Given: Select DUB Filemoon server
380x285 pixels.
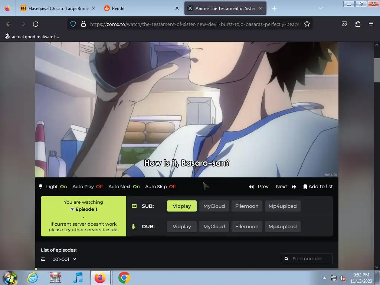Looking at the screenshot, I should click(x=247, y=227).
